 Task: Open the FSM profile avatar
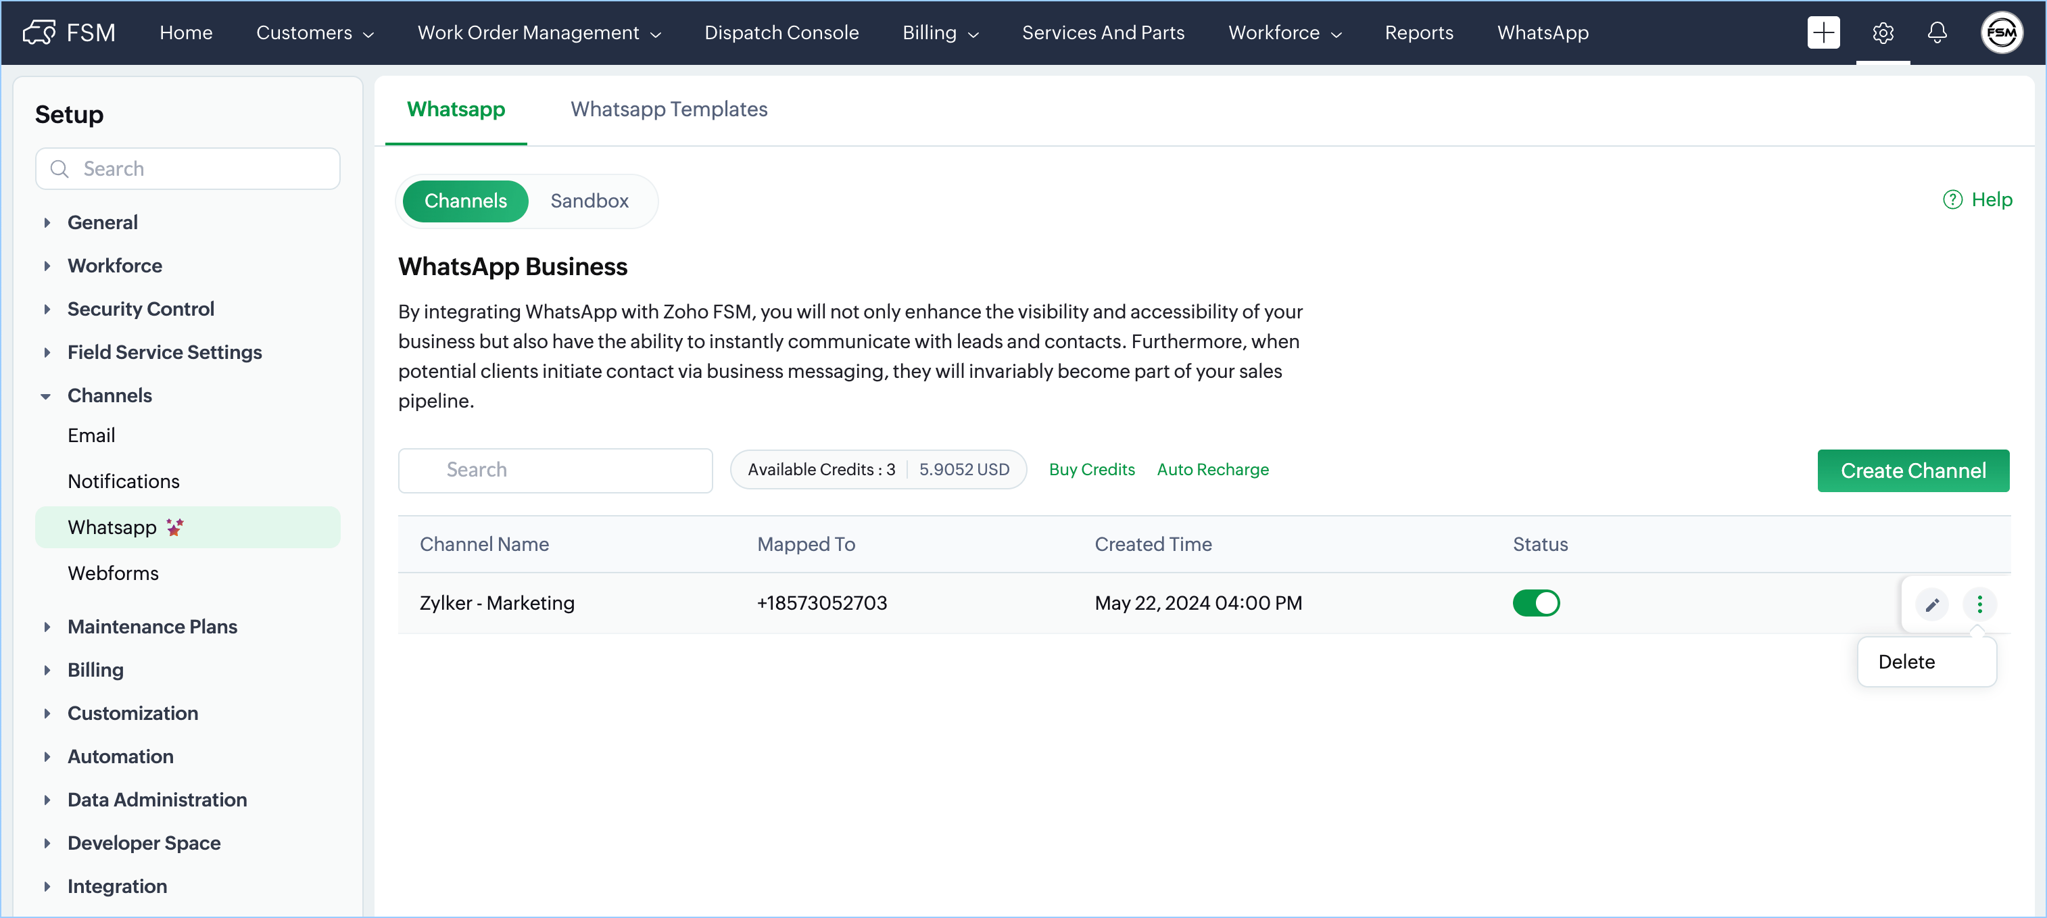point(2000,32)
